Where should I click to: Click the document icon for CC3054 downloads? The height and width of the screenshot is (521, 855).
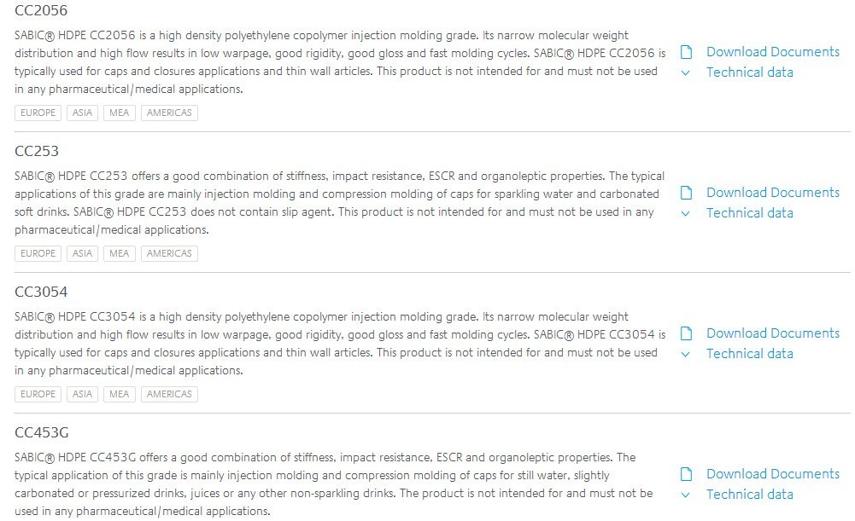point(686,333)
